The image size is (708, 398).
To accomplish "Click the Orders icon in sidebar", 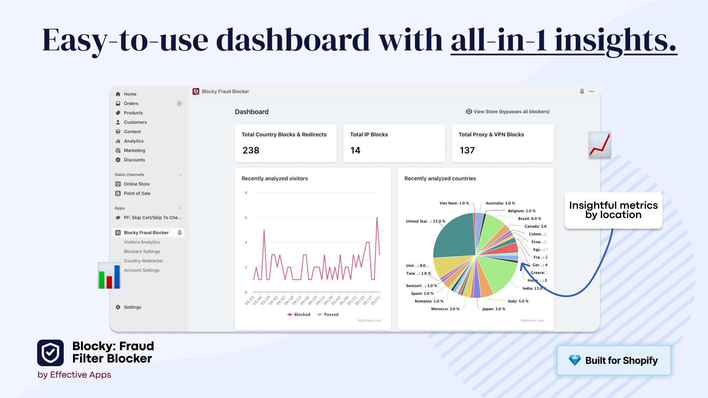I will (118, 103).
